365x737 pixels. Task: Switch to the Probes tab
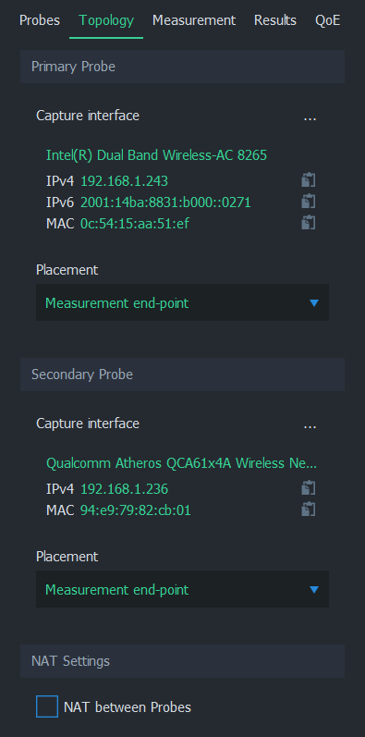(x=40, y=20)
